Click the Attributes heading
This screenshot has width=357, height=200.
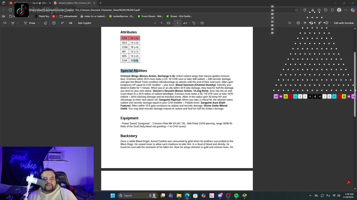[129, 32]
